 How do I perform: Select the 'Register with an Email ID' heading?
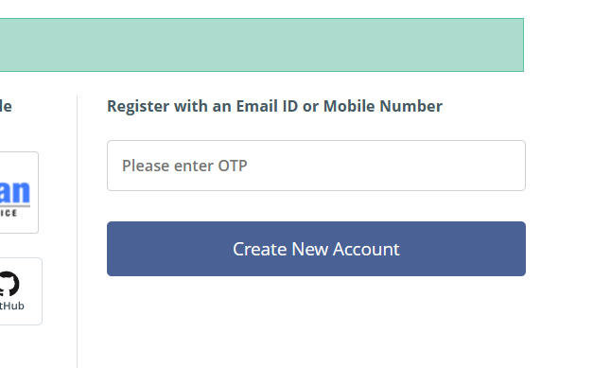(274, 106)
